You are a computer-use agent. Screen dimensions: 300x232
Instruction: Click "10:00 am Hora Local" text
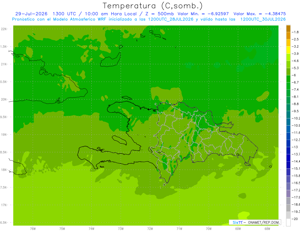(x=110, y=14)
